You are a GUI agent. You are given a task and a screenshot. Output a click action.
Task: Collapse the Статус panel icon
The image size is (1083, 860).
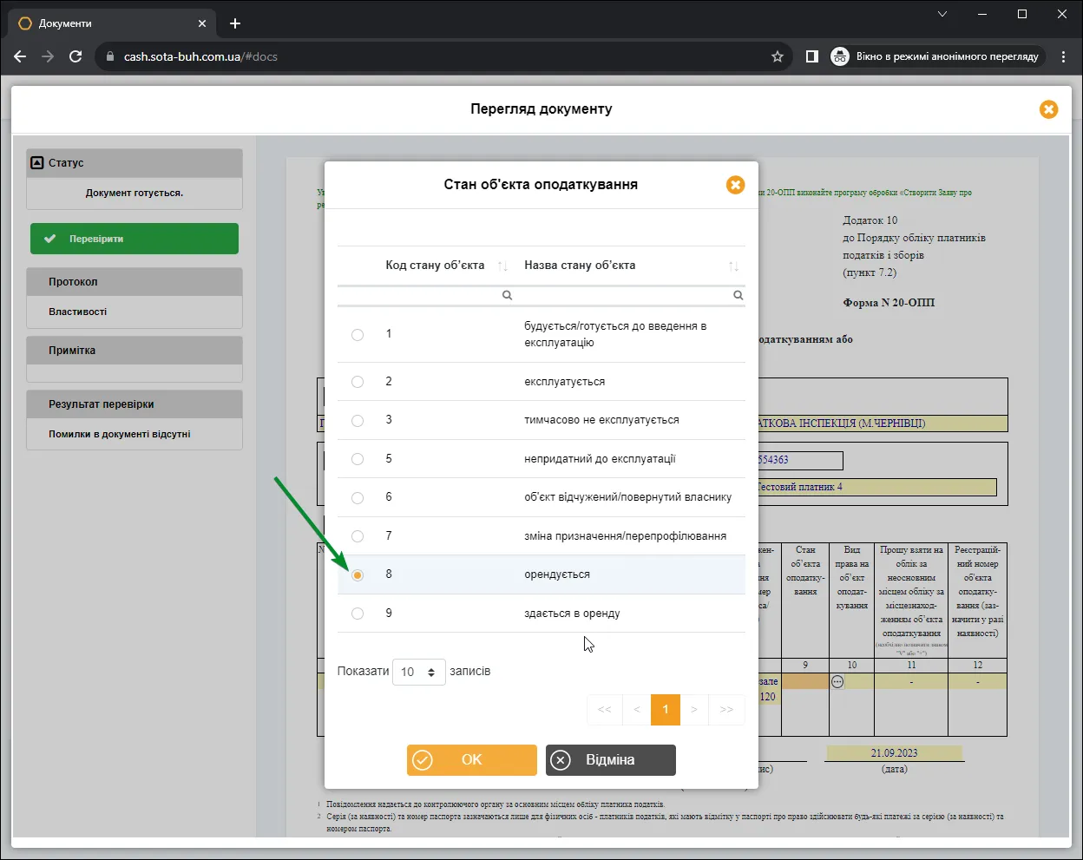pos(36,162)
